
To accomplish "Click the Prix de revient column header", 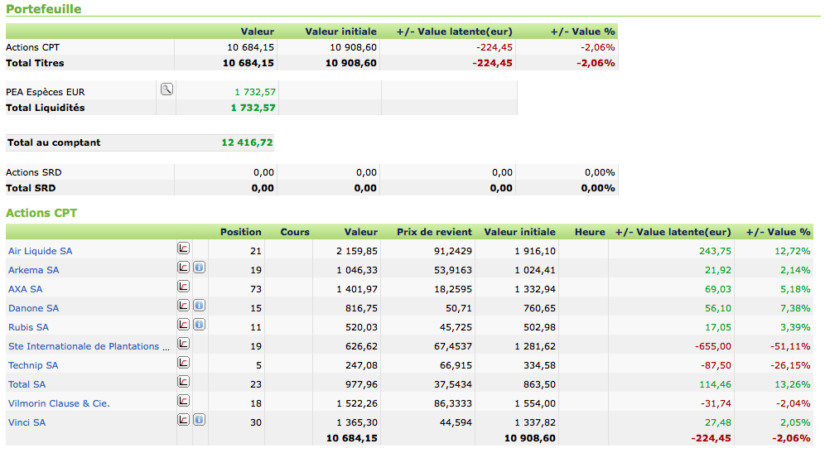I will (x=434, y=232).
